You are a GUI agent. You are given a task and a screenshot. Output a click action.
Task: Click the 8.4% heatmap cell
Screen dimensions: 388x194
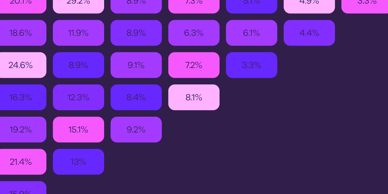(x=136, y=97)
